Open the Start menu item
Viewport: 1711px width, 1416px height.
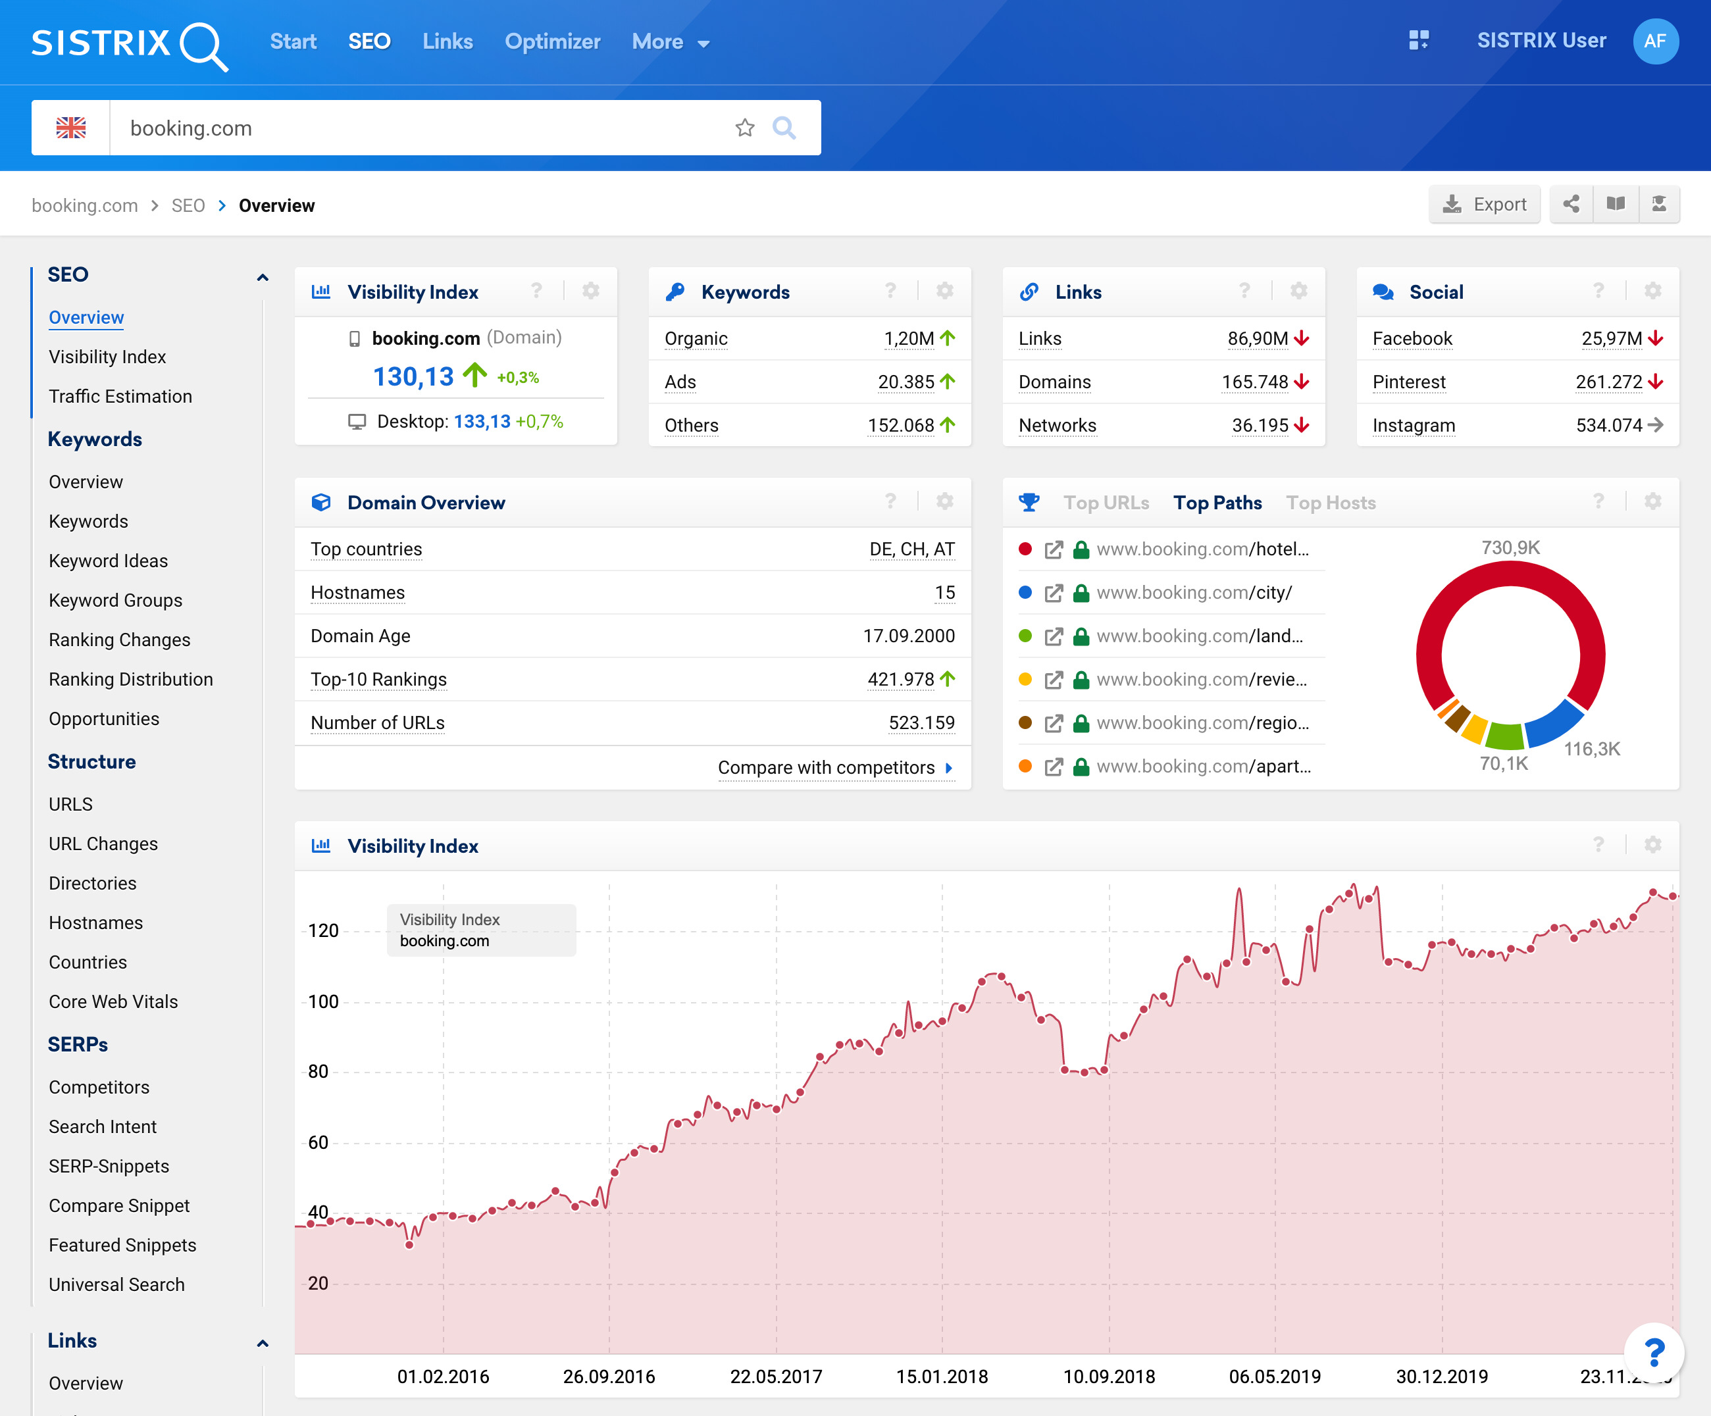tap(294, 41)
